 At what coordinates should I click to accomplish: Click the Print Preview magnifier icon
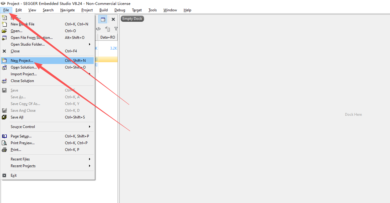click(x=4, y=143)
